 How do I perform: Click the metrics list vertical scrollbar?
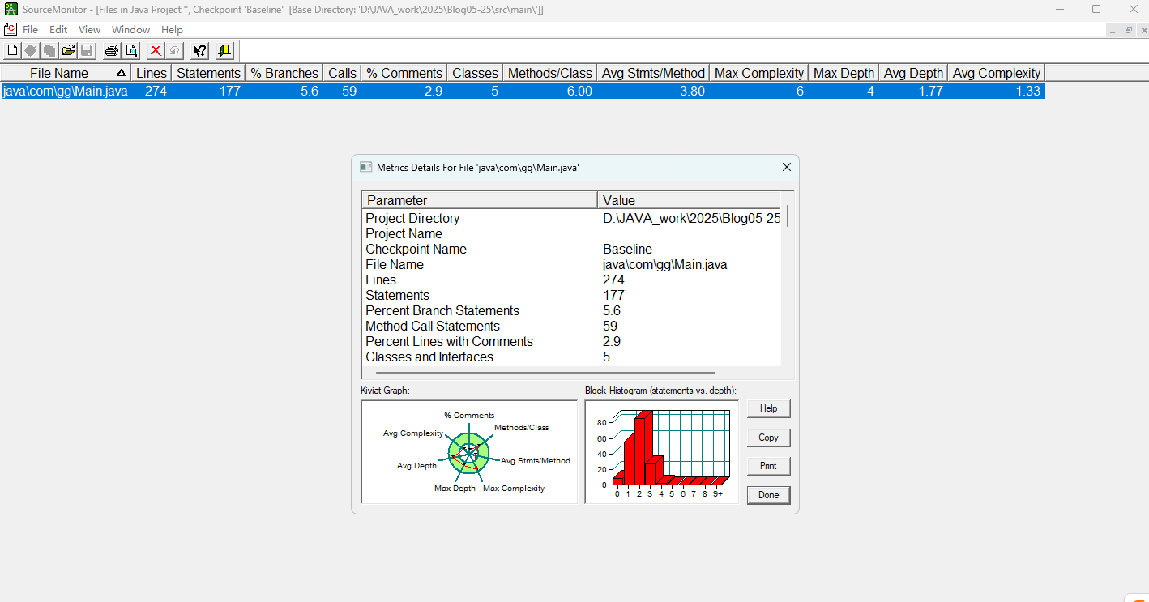pyautogui.click(x=787, y=216)
